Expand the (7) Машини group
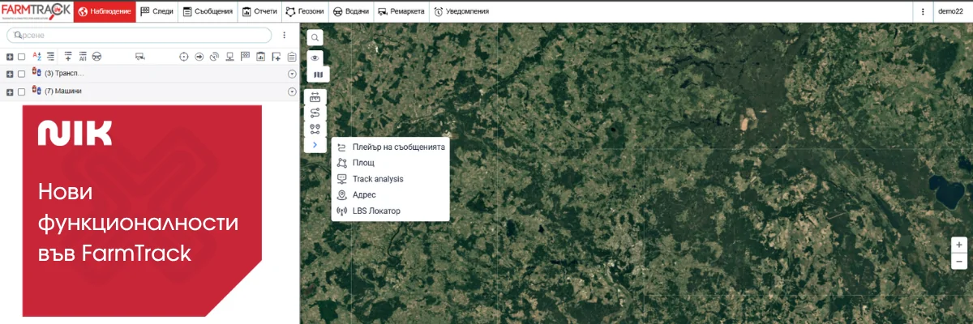Image resolution: width=973 pixels, height=324 pixels. 10,92
